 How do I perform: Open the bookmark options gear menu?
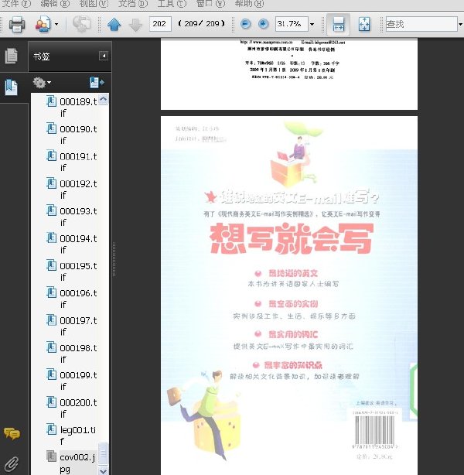42,83
